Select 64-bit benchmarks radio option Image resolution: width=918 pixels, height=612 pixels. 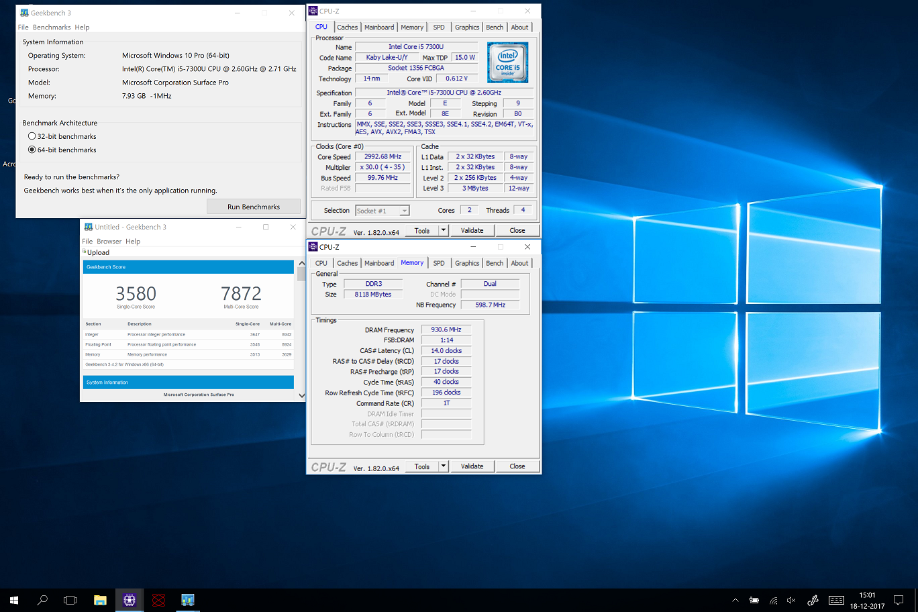(32, 150)
